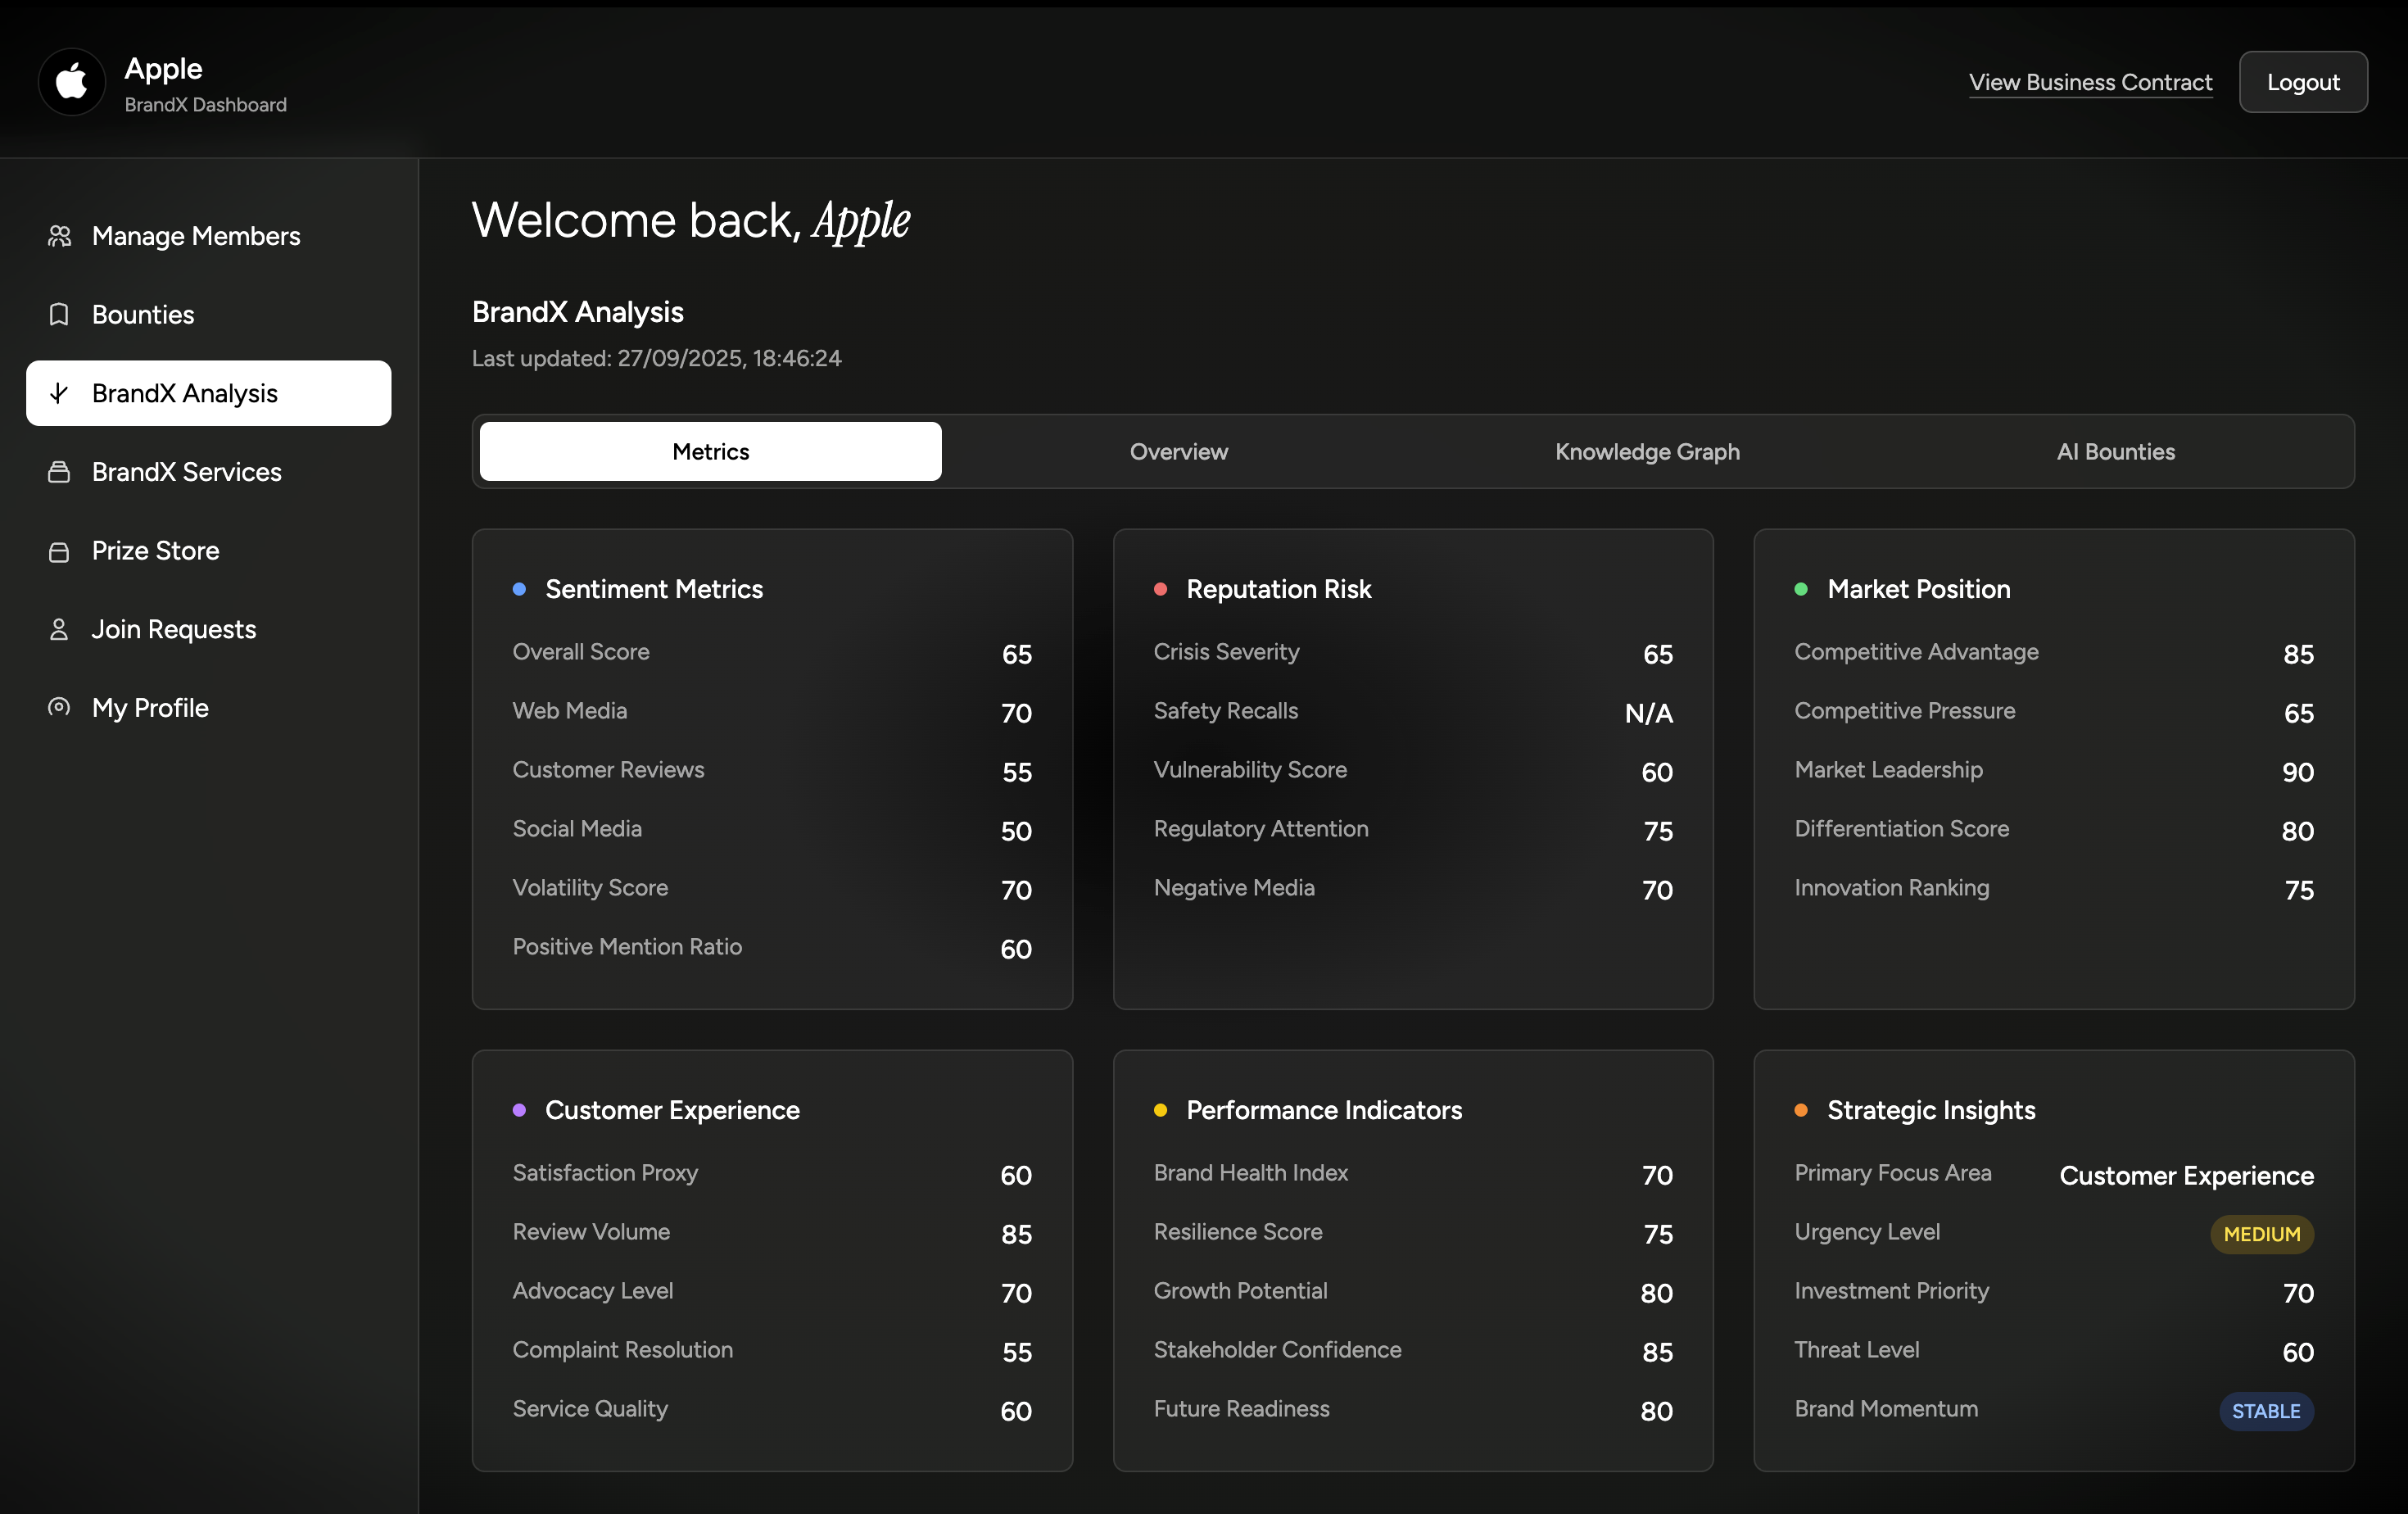Open Join Requests from the sidebar
Image resolution: width=2408 pixels, height=1514 pixels.
(174, 629)
